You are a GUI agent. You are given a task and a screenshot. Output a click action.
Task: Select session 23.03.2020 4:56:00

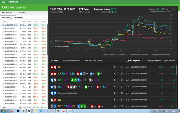click(24, 45)
